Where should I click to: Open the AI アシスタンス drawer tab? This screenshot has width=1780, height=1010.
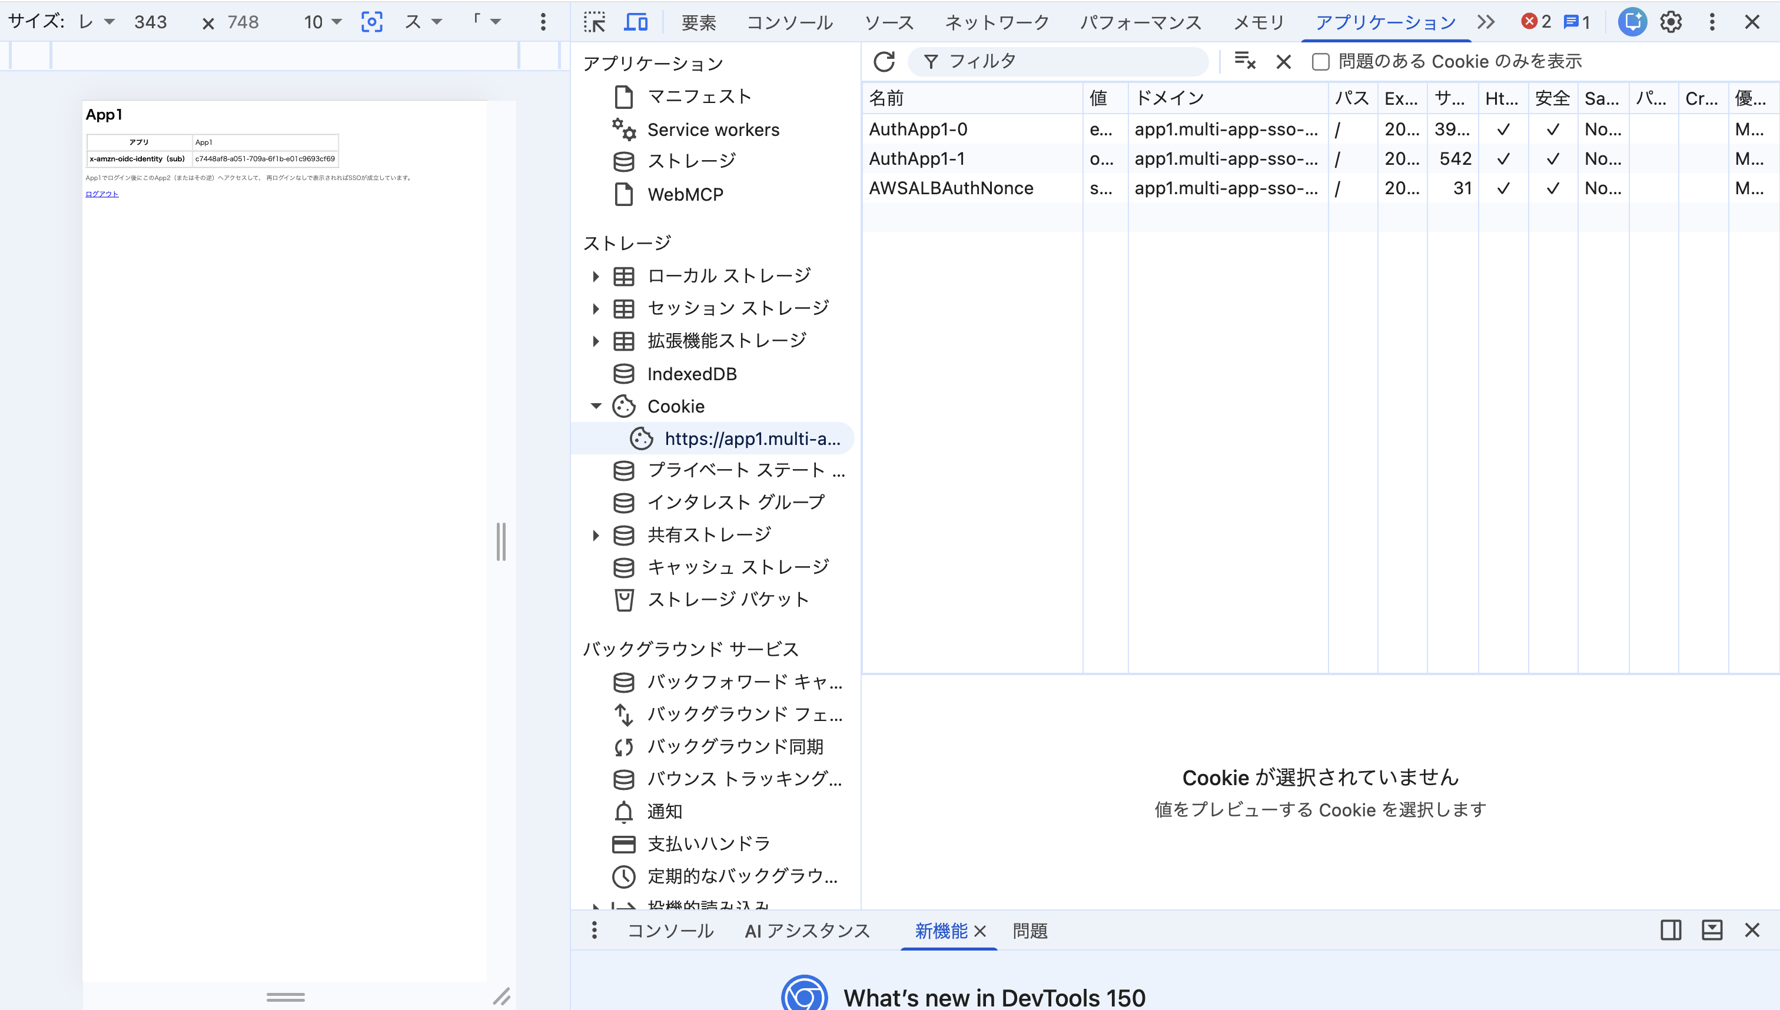click(808, 931)
